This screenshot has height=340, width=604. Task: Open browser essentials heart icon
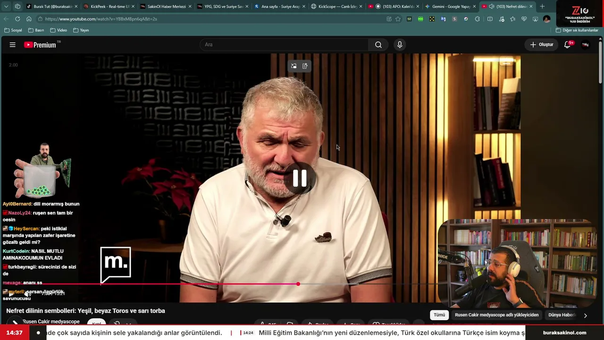pyautogui.click(x=524, y=19)
